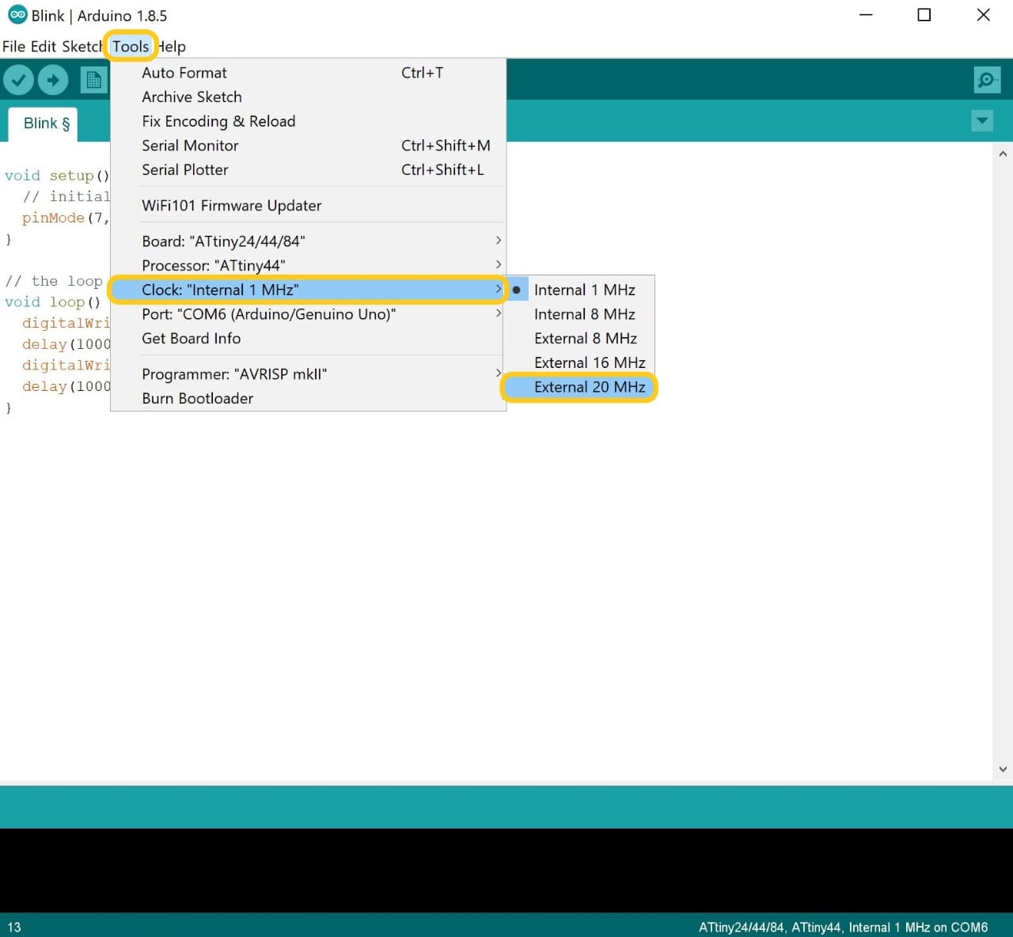Switch to the Blink sketch tab
The width and height of the screenshot is (1013, 937).
(43, 123)
